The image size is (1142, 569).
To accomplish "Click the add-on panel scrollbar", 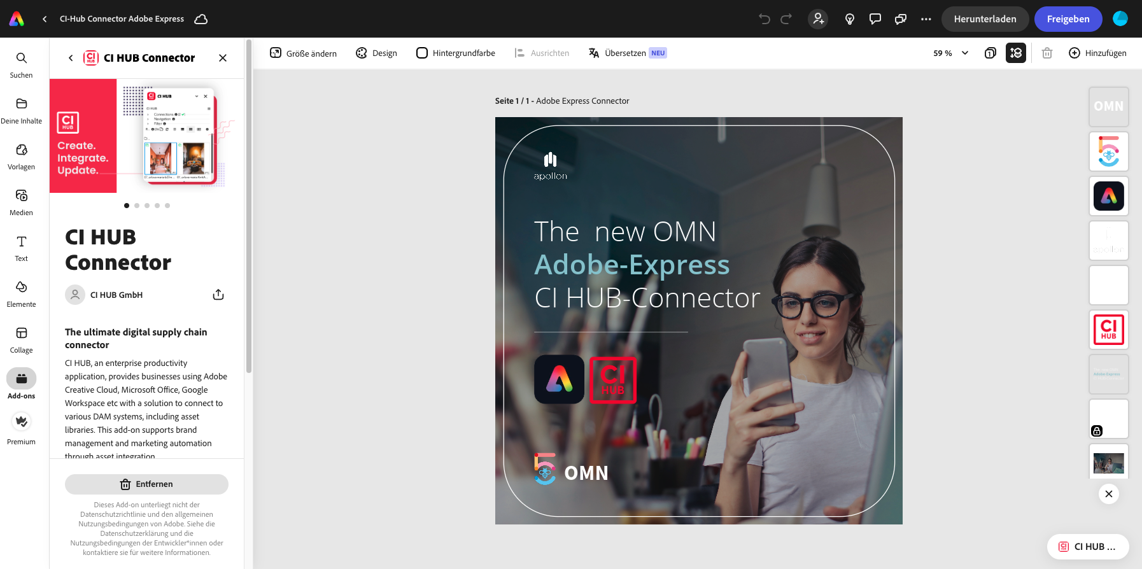I will click(x=249, y=207).
